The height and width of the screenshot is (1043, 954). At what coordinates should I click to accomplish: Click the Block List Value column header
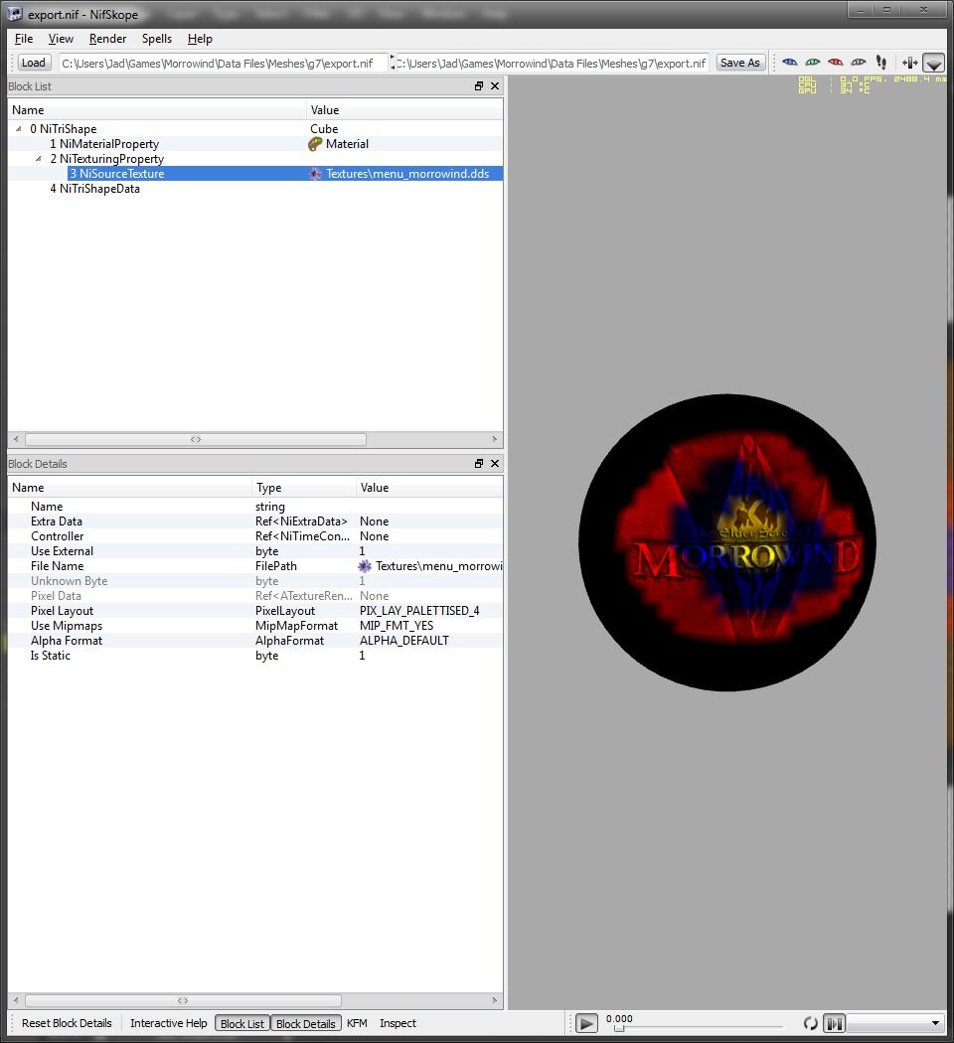(x=405, y=110)
